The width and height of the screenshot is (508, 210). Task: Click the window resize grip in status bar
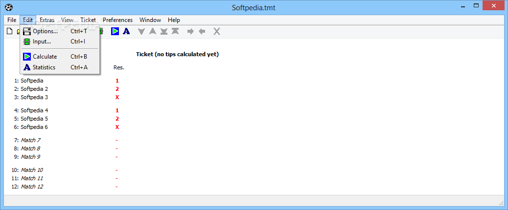coord(502,203)
